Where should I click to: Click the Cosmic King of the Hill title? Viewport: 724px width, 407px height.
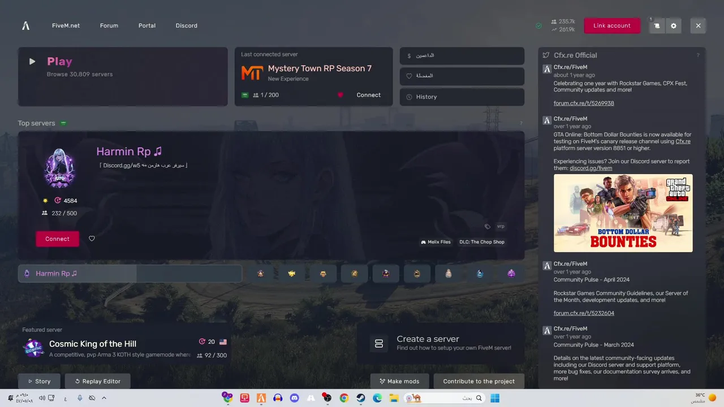click(93, 344)
